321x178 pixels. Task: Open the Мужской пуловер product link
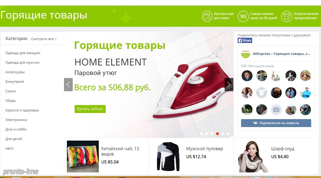[204, 149]
